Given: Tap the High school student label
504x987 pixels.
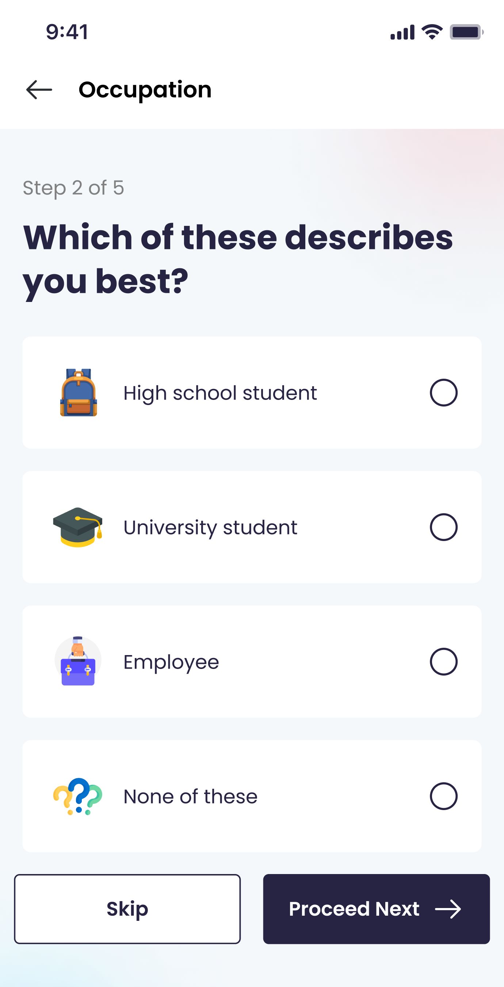Looking at the screenshot, I should (x=220, y=393).
